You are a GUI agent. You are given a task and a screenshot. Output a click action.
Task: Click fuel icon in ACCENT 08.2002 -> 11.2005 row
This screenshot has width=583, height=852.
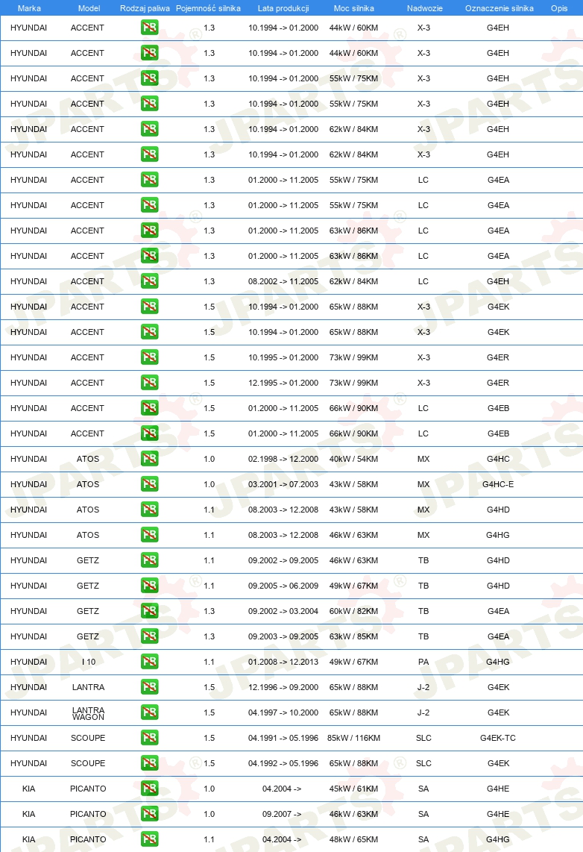point(150,281)
